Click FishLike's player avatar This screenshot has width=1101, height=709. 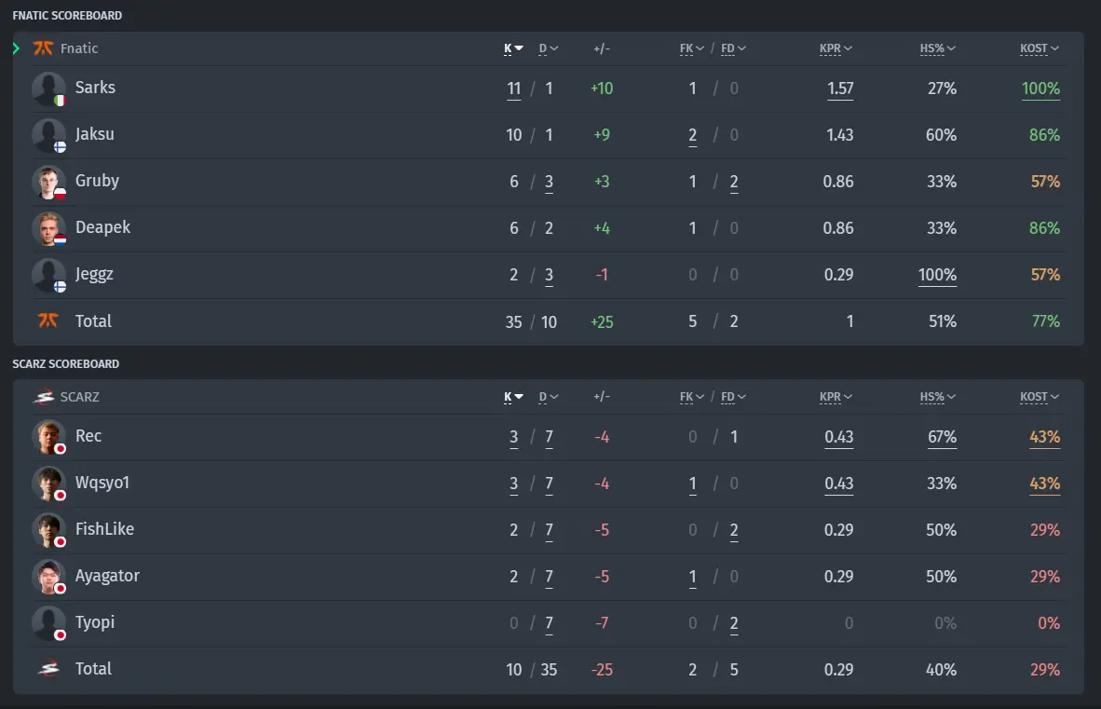pyautogui.click(x=48, y=530)
